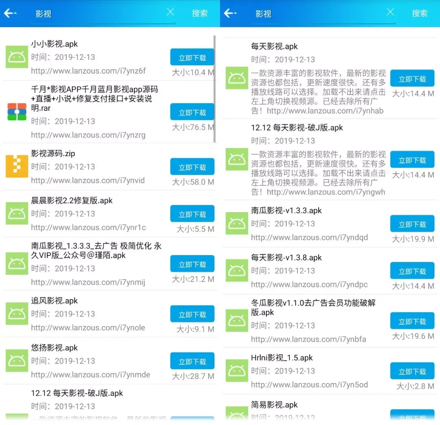440x425 pixels.
Task: Clear search text with X in left screen
Action: 170,12
